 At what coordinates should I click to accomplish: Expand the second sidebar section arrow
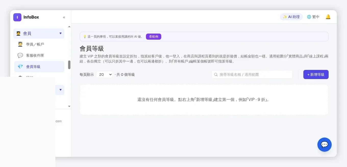coord(60,90)
